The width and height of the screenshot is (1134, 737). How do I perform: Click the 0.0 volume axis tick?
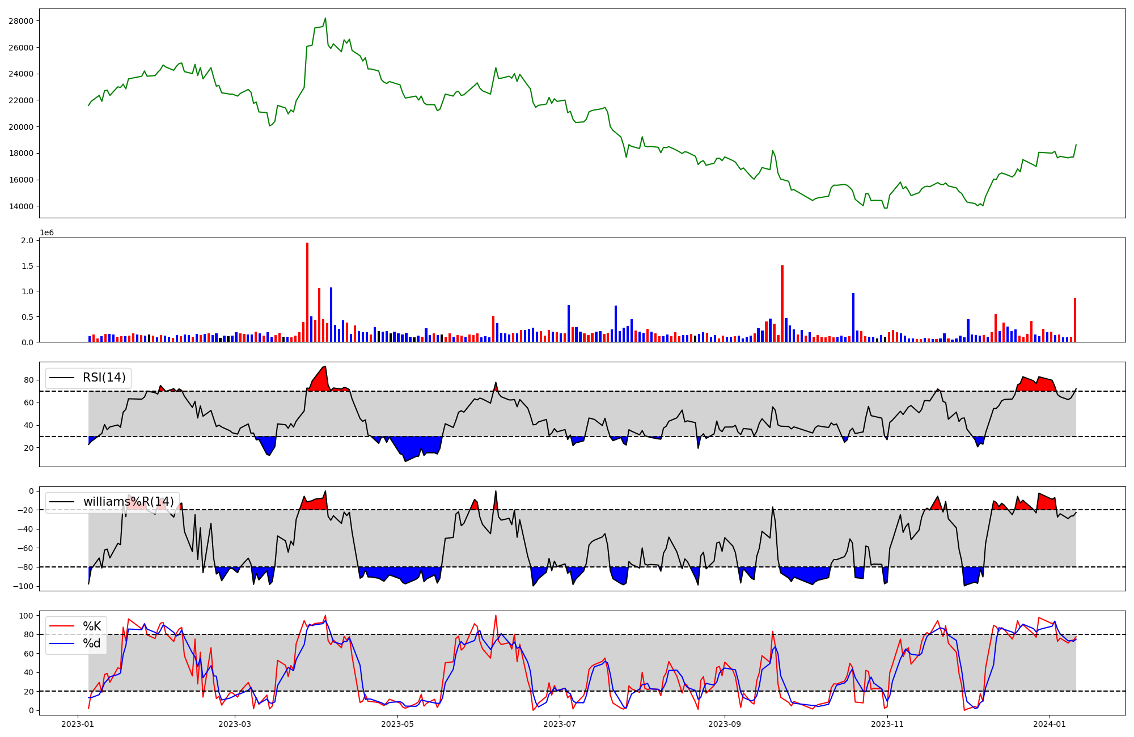tap(27, 342)
